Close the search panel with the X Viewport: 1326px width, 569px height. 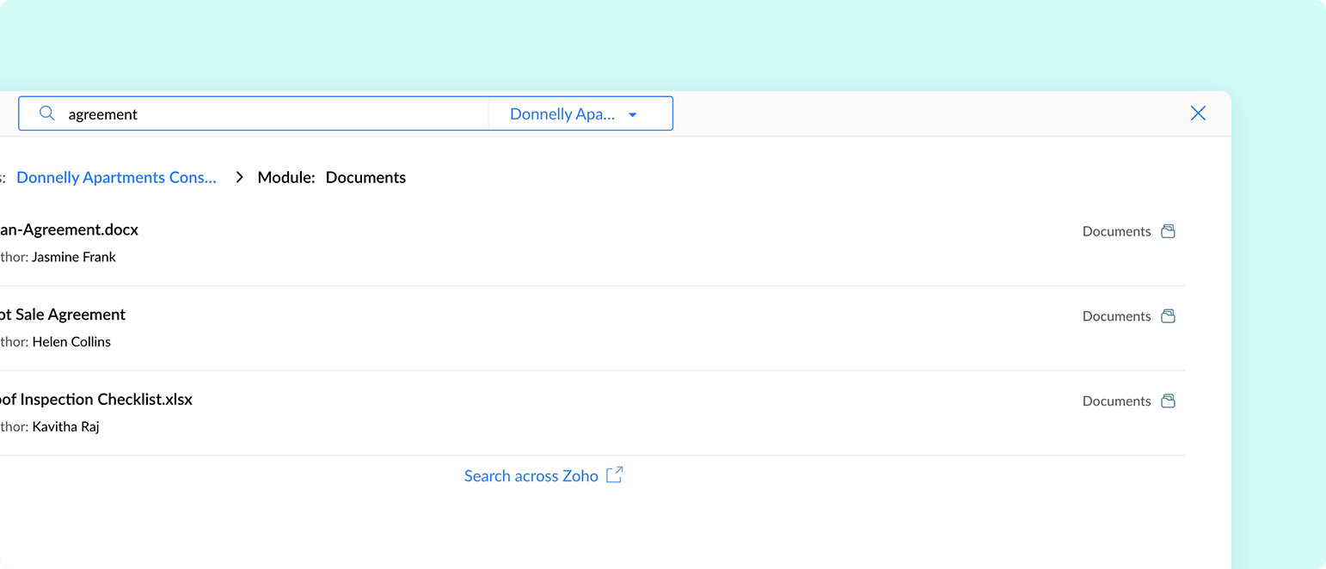(x=1198, y=113)
